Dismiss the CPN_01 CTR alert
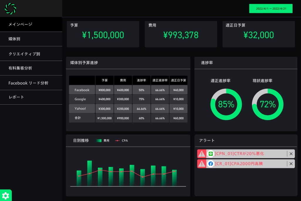The image size is (301, 201). click(x=291, y=154)
